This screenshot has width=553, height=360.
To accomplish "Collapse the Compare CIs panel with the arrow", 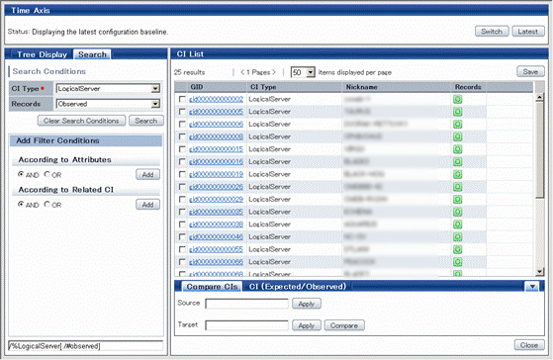I will (532, 287).
